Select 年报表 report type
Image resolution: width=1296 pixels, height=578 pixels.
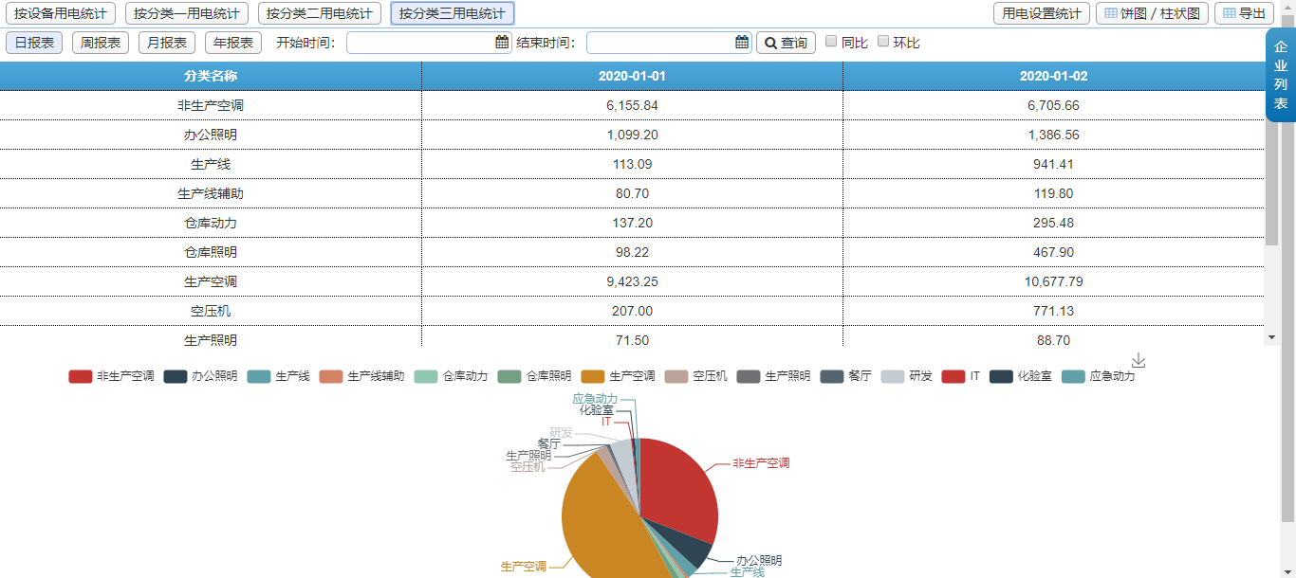233,43
